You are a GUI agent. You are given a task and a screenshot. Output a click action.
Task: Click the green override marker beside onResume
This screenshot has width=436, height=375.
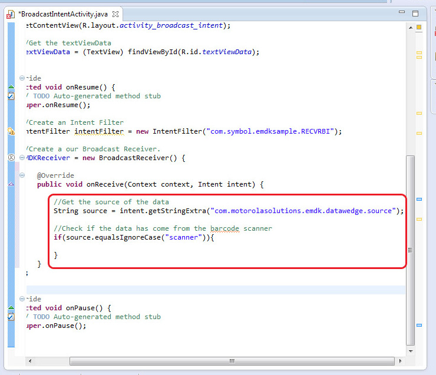click(11, 87)
